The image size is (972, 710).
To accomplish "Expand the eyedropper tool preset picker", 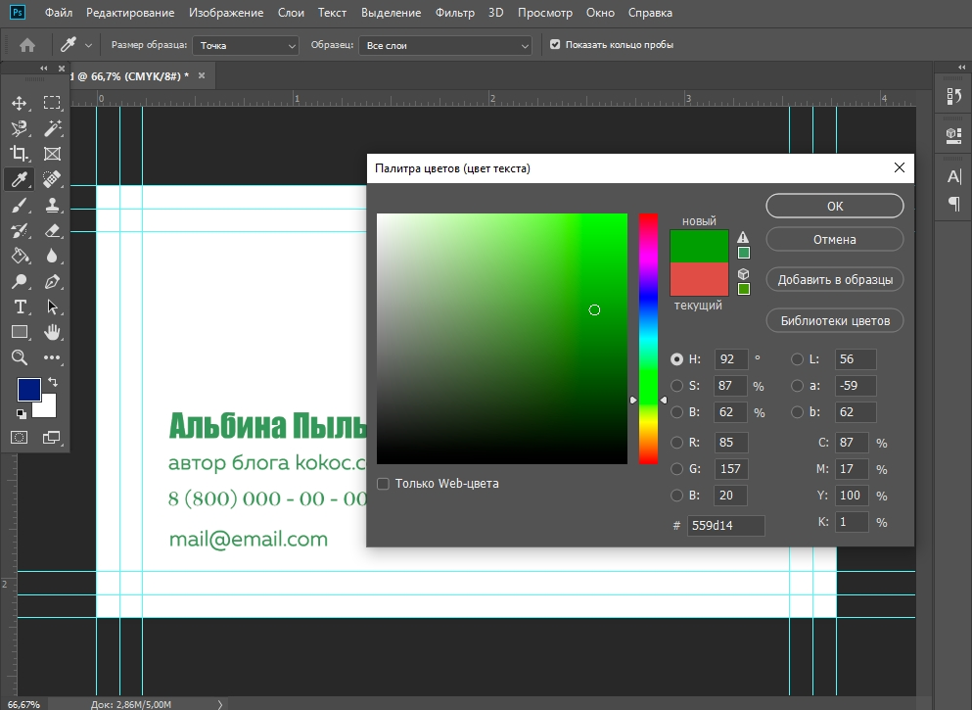I will tap(89, 45).
